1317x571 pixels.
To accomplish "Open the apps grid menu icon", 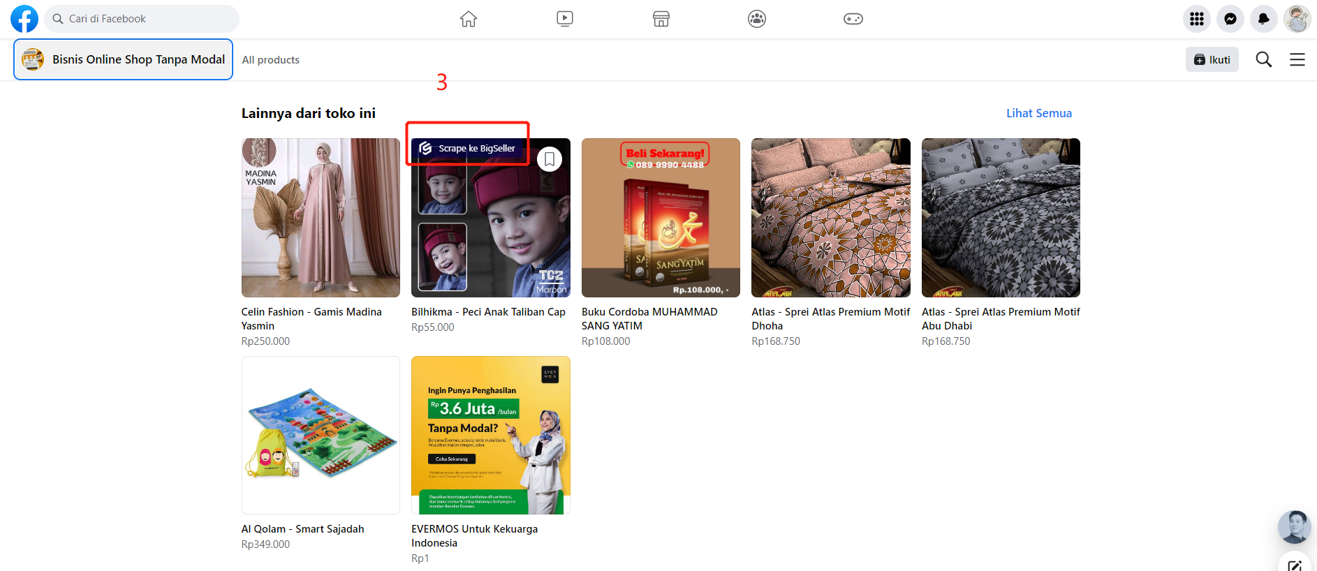I will (1197, 19).
